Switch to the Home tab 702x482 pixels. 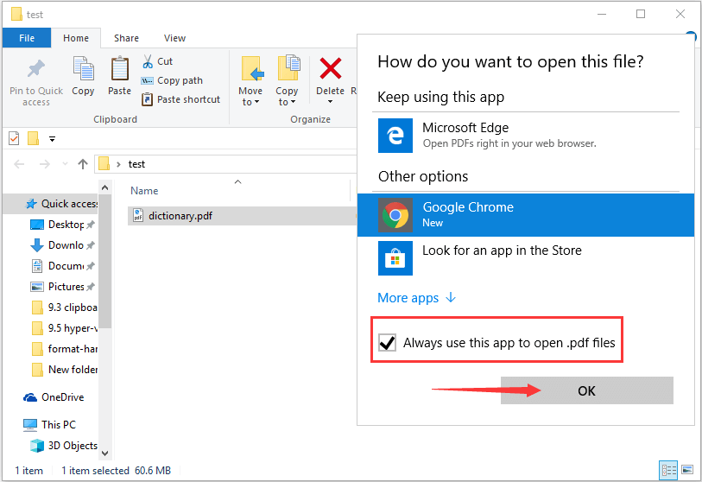tap(76, 38)
